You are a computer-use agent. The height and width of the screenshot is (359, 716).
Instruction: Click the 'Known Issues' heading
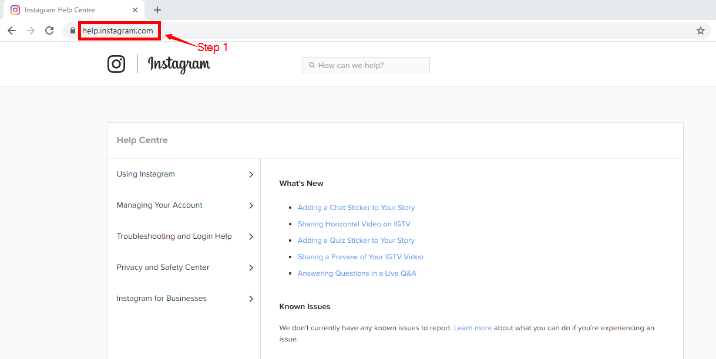tap(305, 307)
